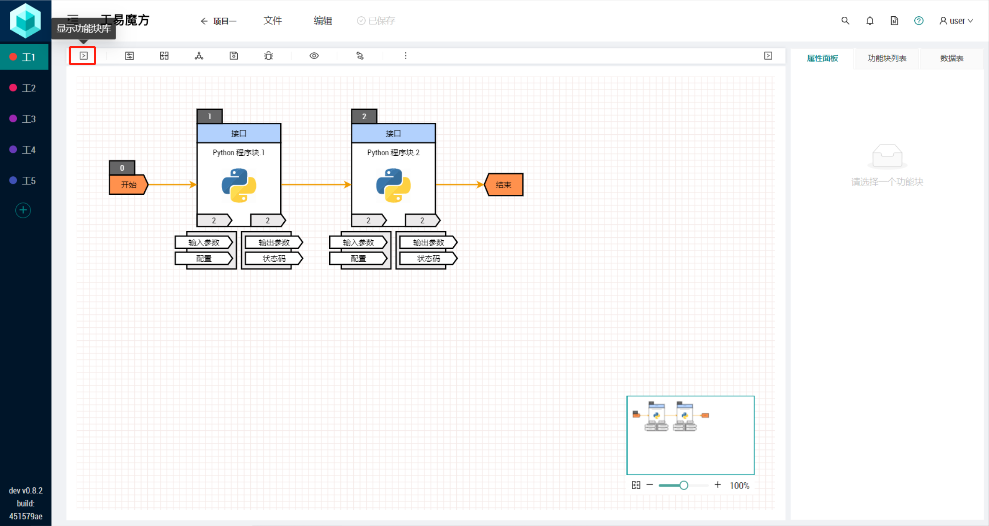
Task: Click the number 2 tag on Python block 2
Action: (x=364, y=116)
